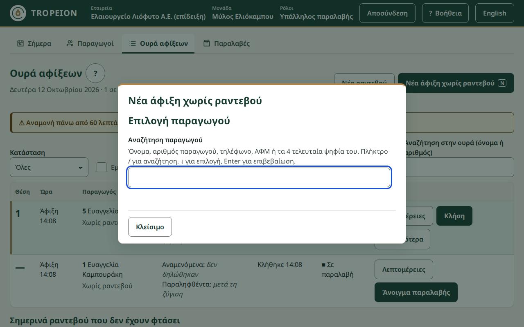Open the Παραγωγοί people tab
This screenshot has width=524, height=327.
[x=90, y=43]
